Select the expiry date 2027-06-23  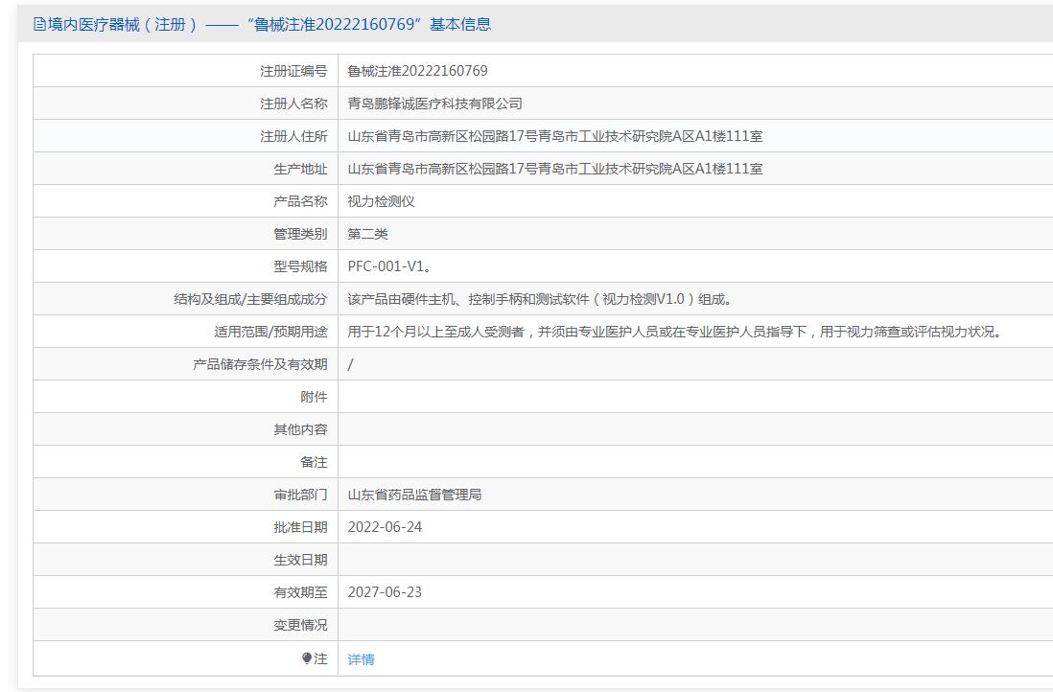385,592
